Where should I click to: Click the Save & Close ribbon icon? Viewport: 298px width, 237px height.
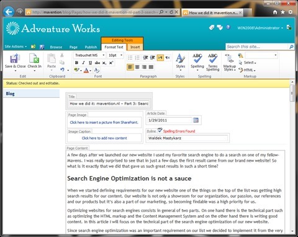(15, 58)
